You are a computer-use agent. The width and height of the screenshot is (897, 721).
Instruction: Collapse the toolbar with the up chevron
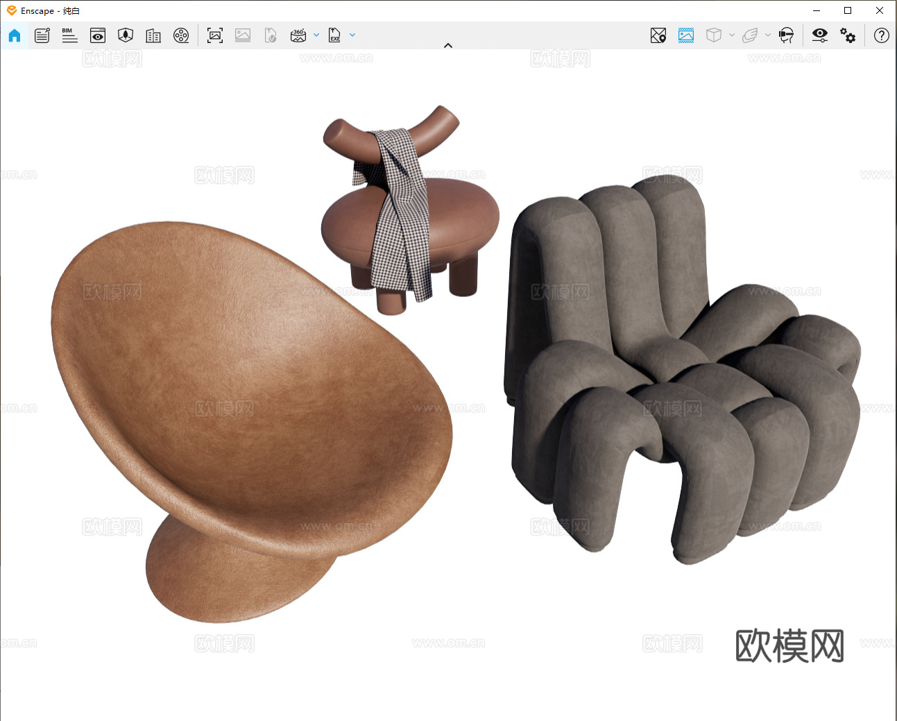448,46
